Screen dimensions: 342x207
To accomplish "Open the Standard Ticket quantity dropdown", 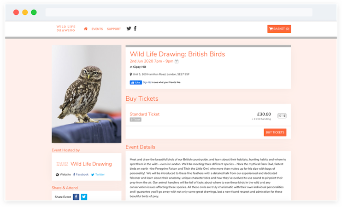I will pyautogui.click(x=282, y=116).
